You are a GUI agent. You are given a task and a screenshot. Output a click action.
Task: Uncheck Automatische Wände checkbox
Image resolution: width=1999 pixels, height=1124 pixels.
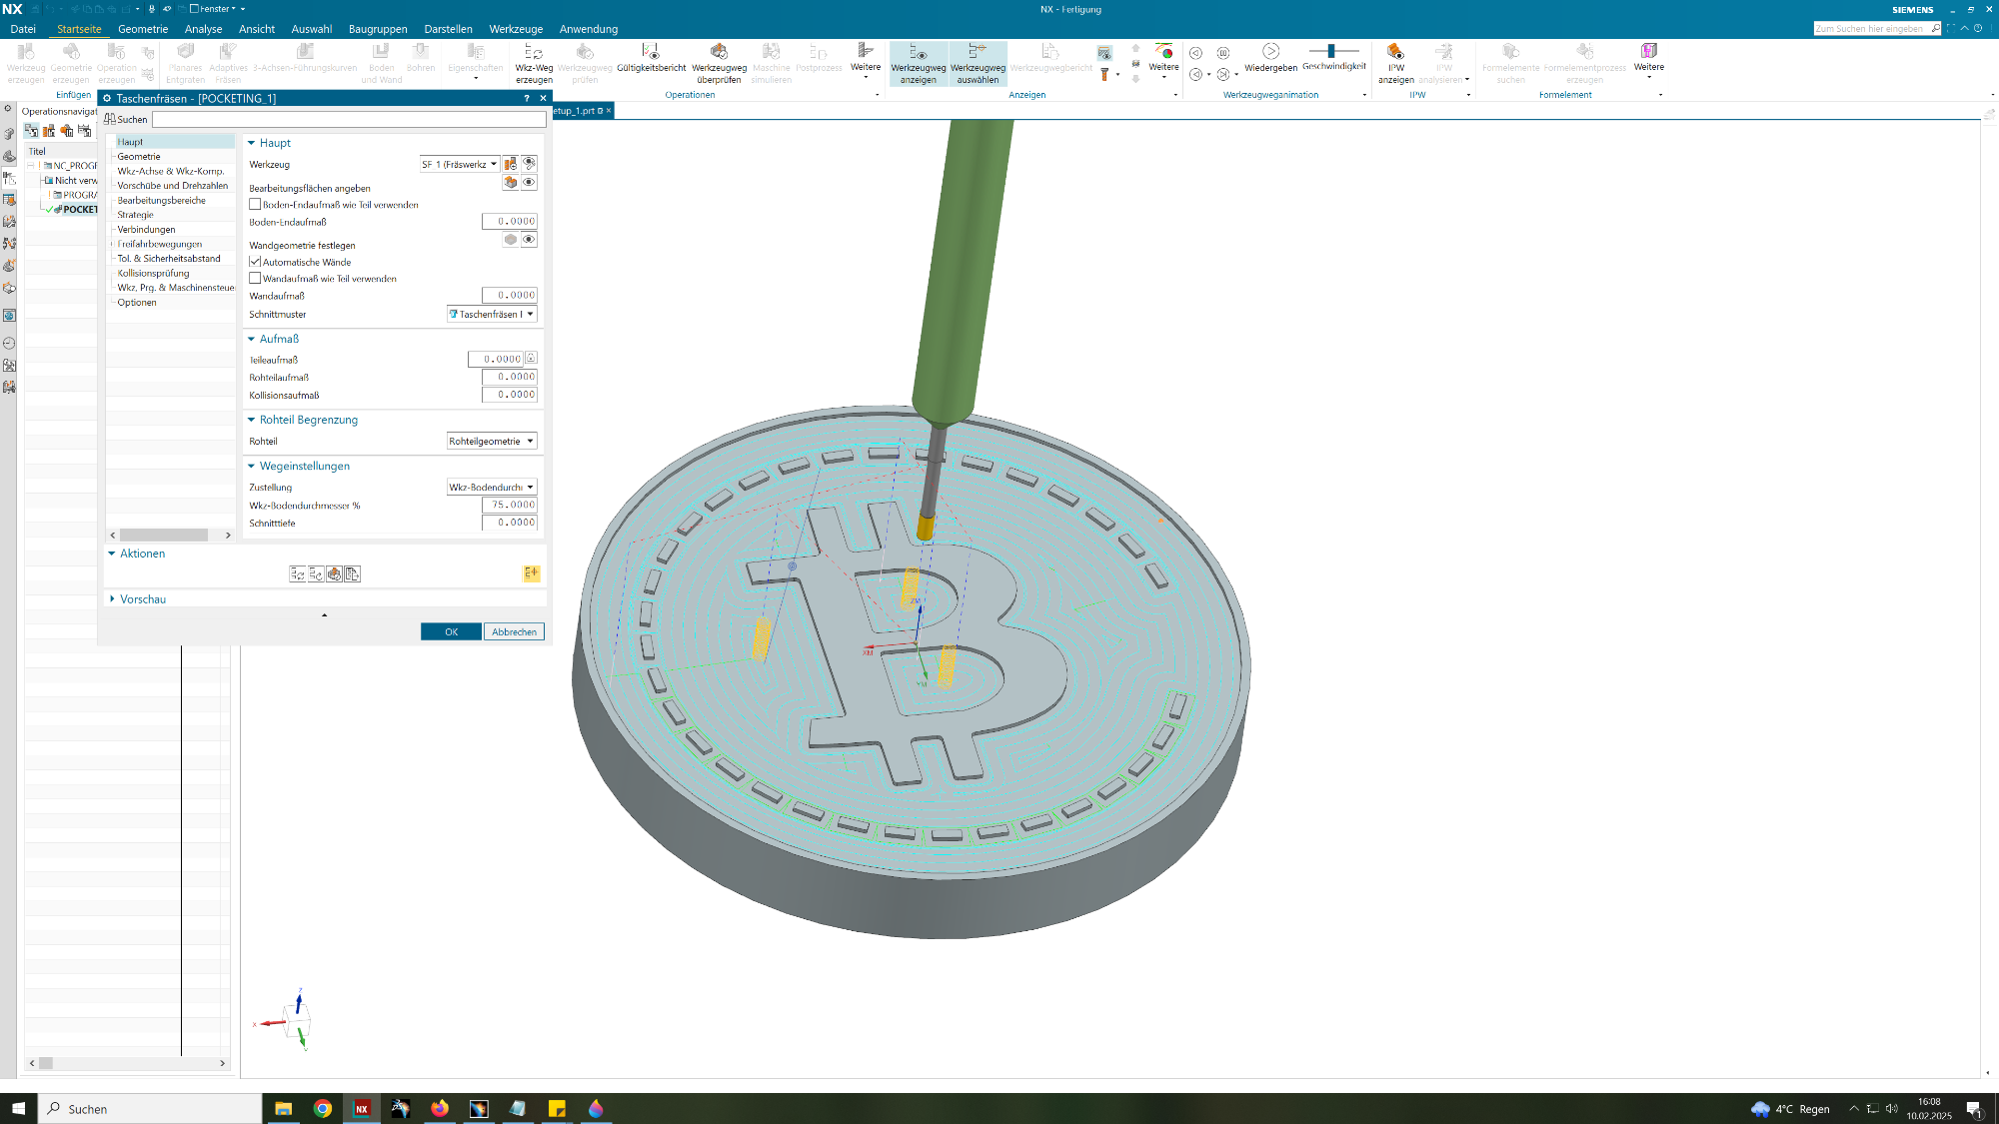point(255,262)
